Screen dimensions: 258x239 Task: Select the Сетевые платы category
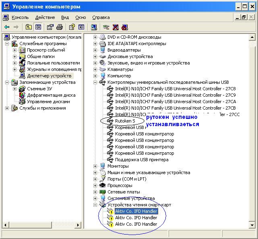(124, 192)
